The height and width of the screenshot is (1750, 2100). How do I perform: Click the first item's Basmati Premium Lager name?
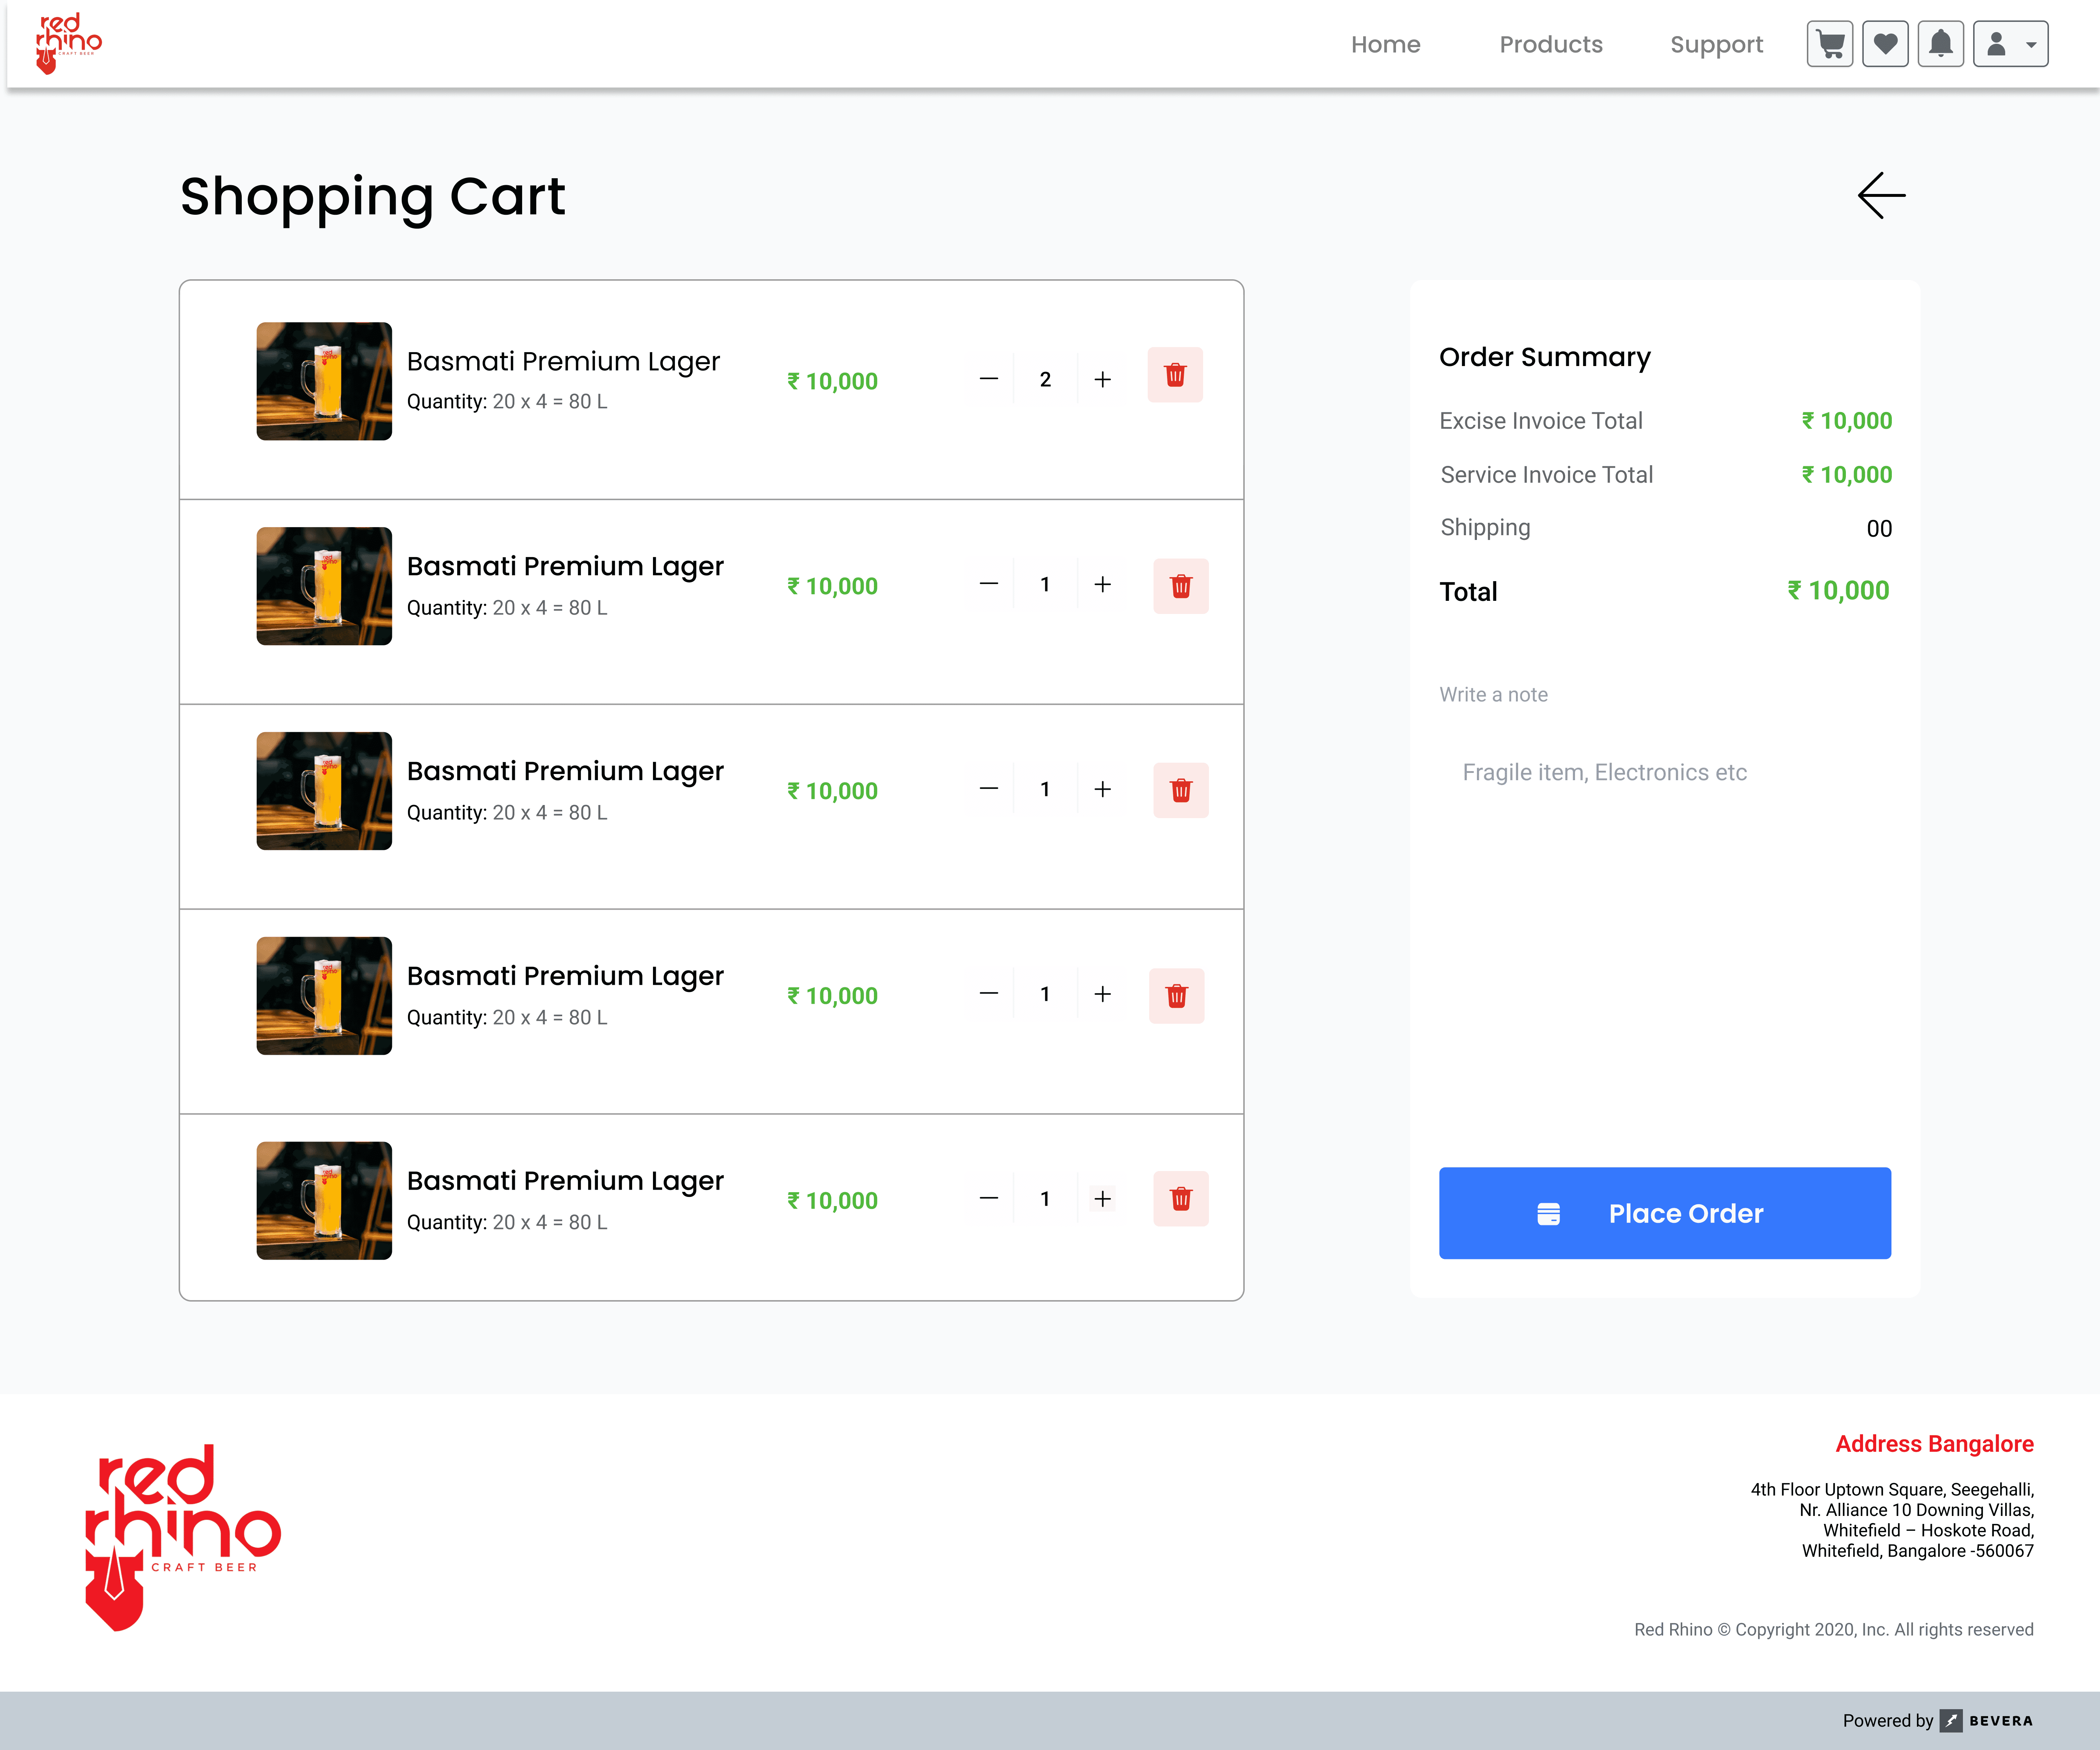(x=563, y=362)
